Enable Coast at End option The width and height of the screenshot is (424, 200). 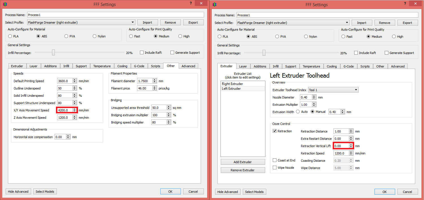click(x=275, y=160)
